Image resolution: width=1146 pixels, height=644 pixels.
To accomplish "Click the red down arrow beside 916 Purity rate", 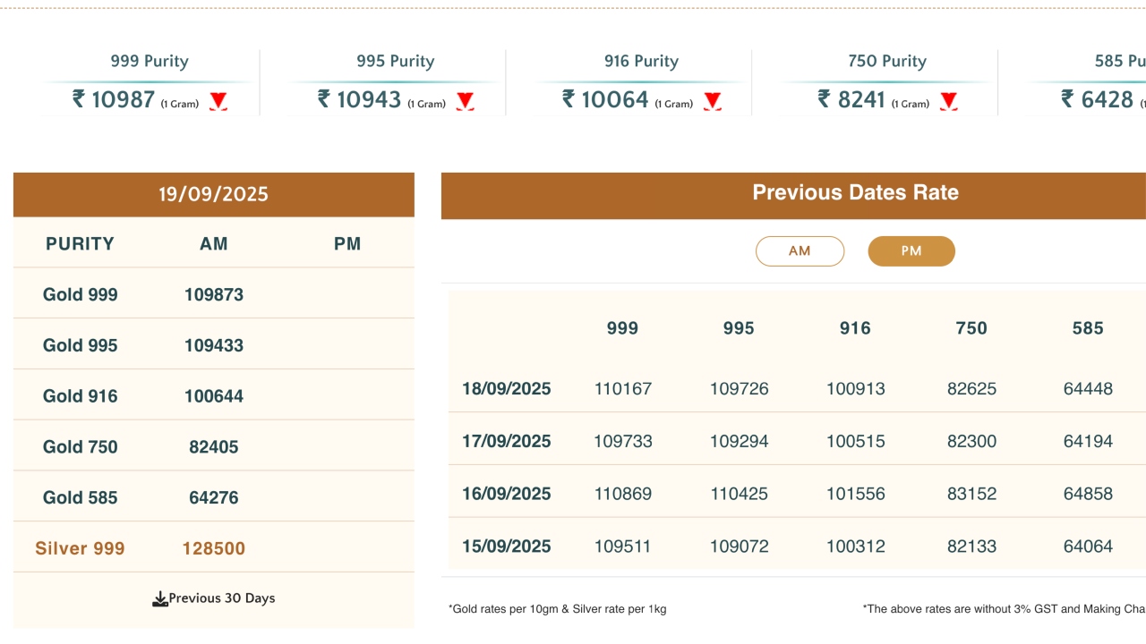I will click(x=712, y=101).
